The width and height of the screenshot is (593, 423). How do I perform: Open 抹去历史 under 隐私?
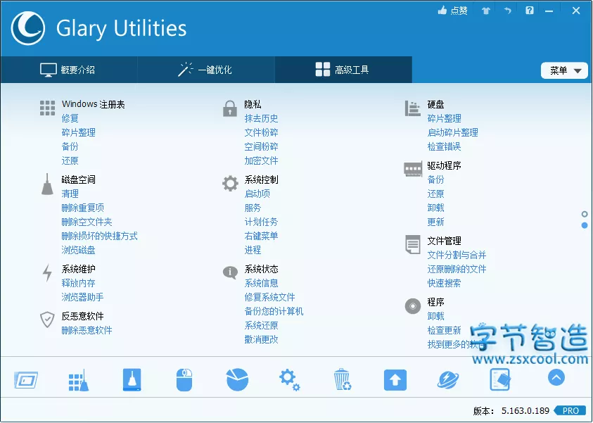261,118
